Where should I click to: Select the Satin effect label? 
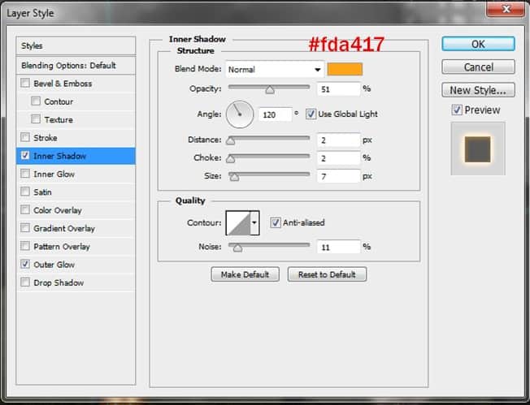point(42,192)
